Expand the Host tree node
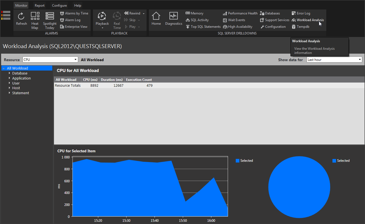The width and height of the screenshot is (365, 224). click(x=9, y=88)
